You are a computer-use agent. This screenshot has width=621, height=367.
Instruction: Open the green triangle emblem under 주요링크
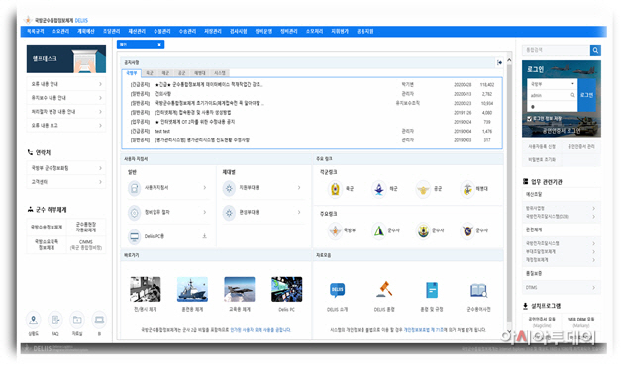pyautogui.click(x=379, y=230)
